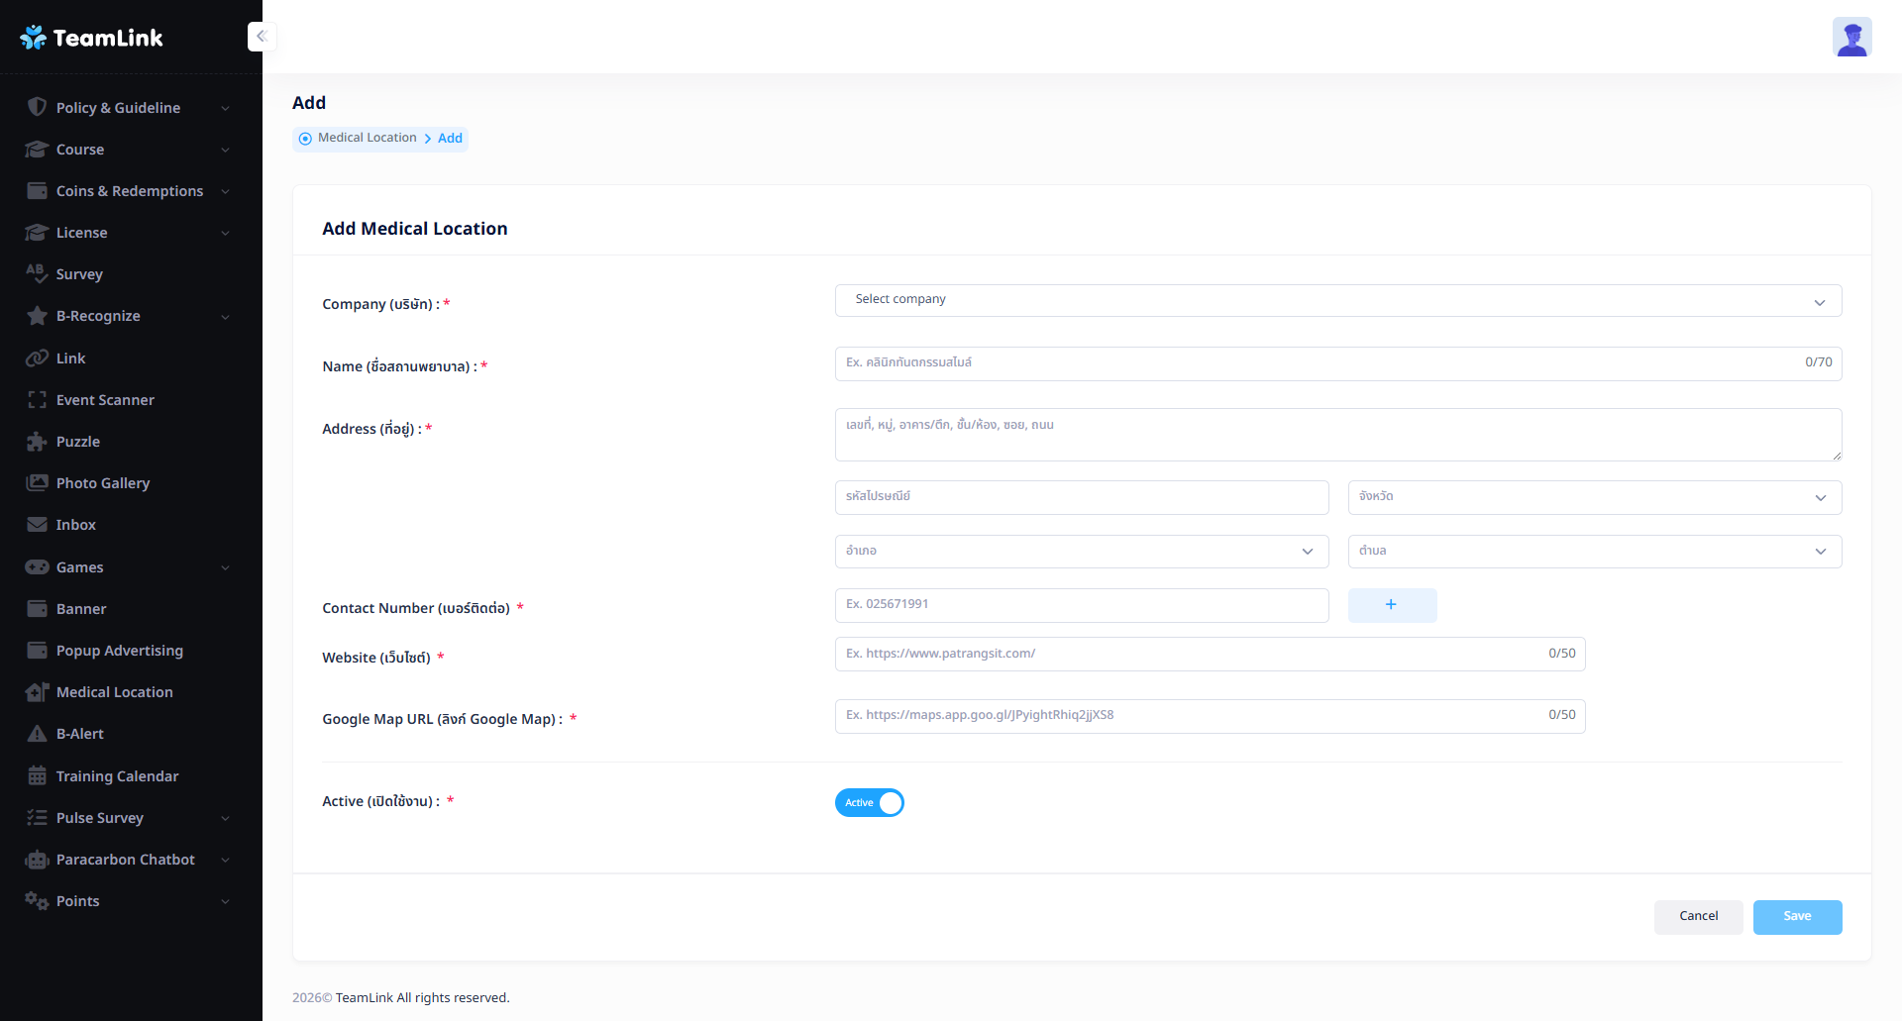1902x1021 pixels.
Task: Open the อำเภอ district dropdown
Action: (x=1081, y=552)
